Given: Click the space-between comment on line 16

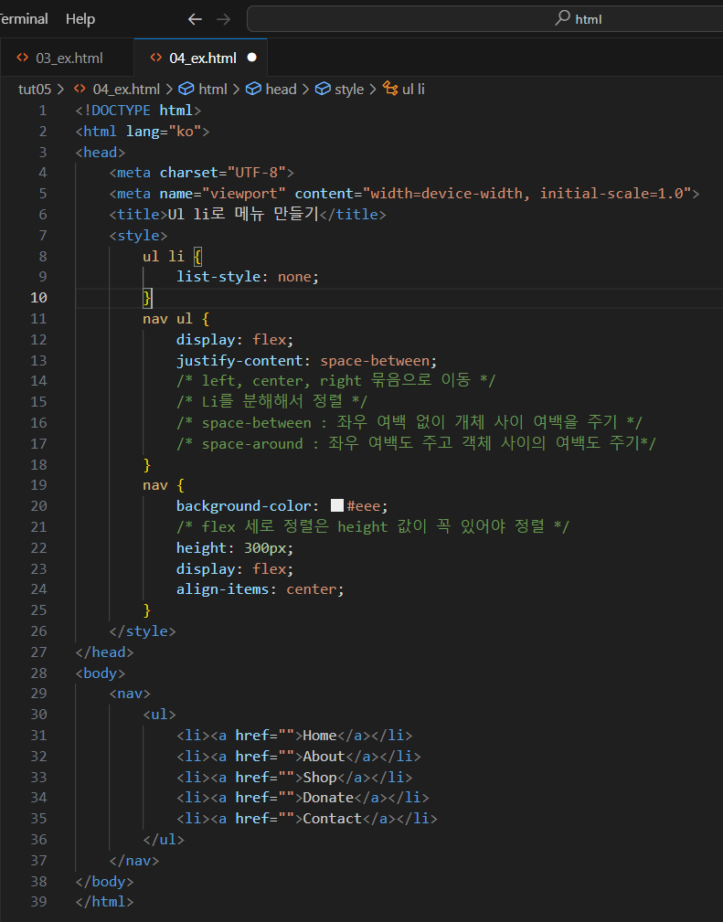Looking at the screenshot, I should click(x=409, y=422).
